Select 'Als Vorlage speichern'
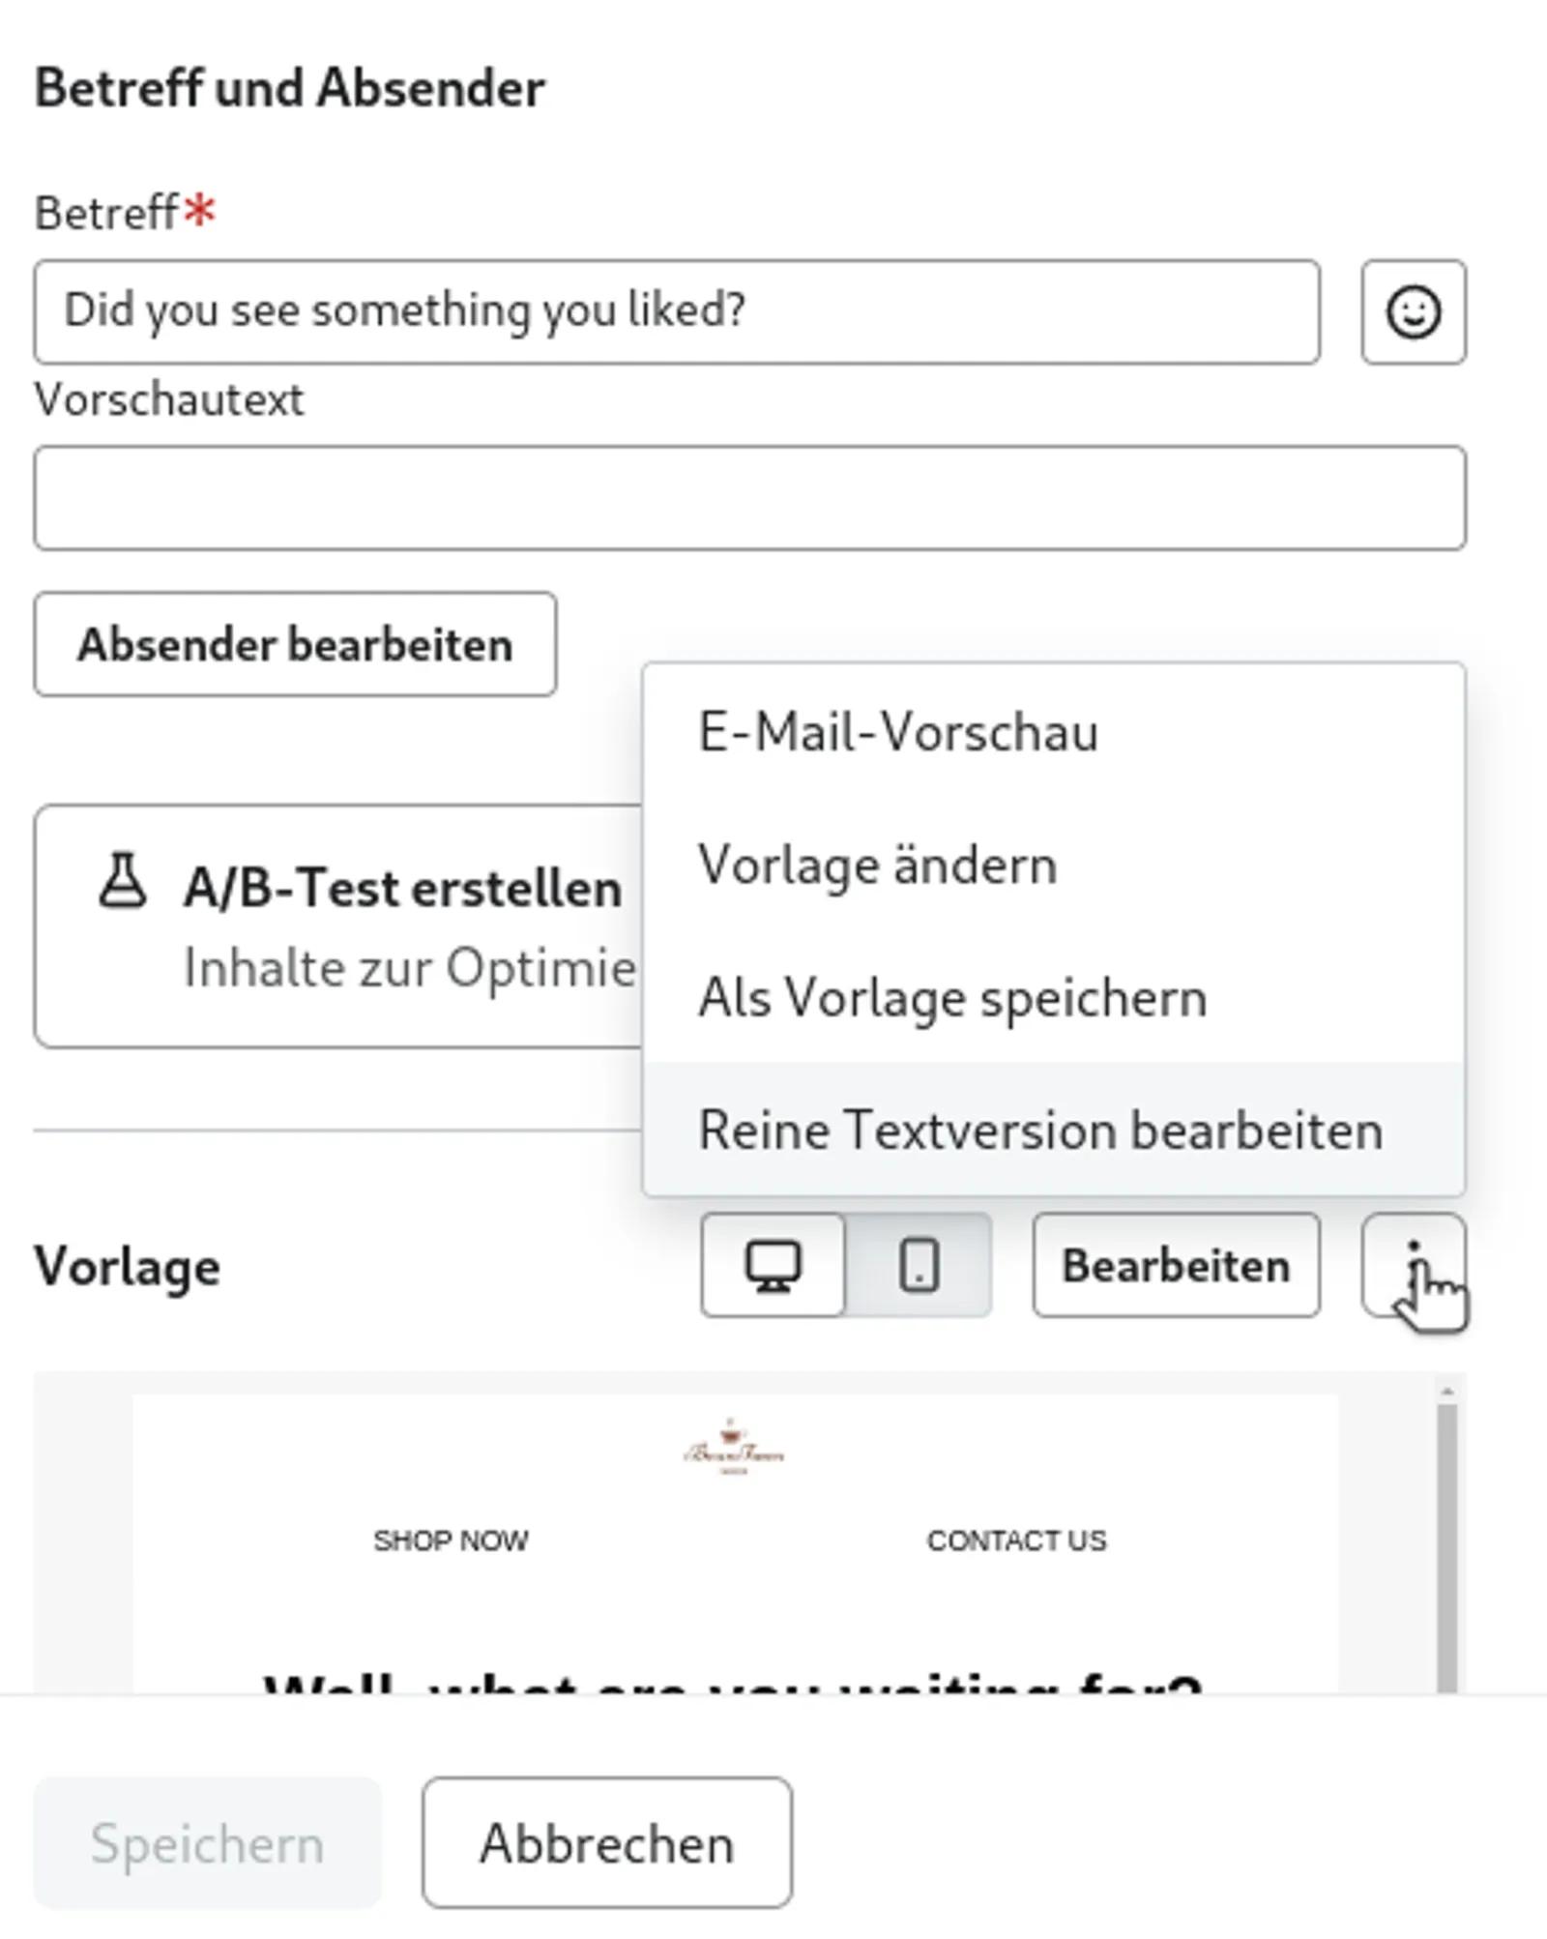The width and height of the screenshot is (1547, 1939). point(952,998)
